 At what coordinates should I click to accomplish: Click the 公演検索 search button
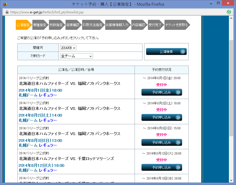(x=166, y=52)
